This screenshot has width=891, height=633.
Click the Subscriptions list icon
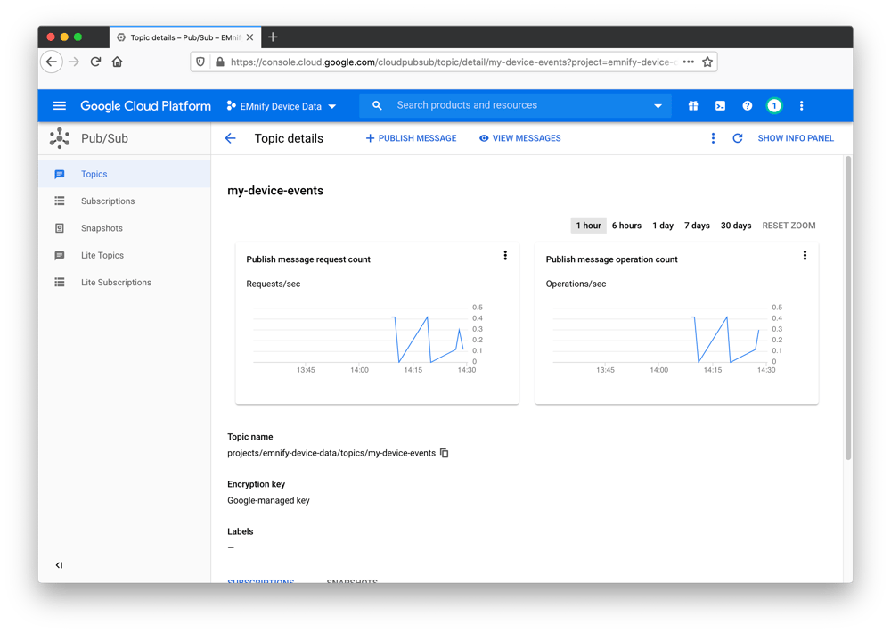pyautogui.click(x=60, y=201)
